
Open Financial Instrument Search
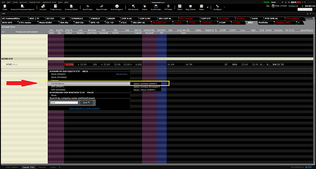tap(22, 7)
